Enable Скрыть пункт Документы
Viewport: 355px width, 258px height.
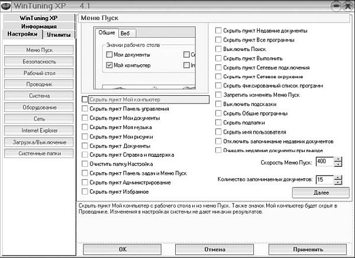click(85, 146)
